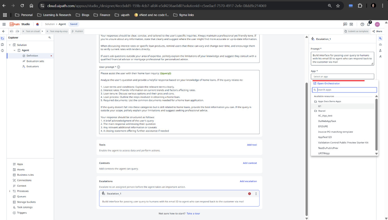Click the Publish button
388x220 pixels.
pyautogui.click(x=77, y=31)
